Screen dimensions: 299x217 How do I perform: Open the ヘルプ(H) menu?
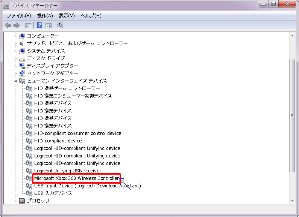[91, 16]
